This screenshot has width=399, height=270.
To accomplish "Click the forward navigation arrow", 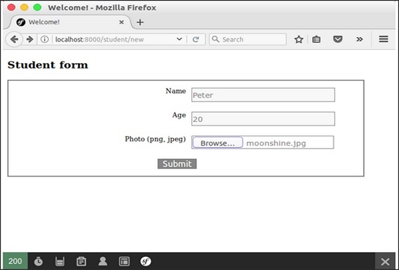I will [x=30, y=39].
